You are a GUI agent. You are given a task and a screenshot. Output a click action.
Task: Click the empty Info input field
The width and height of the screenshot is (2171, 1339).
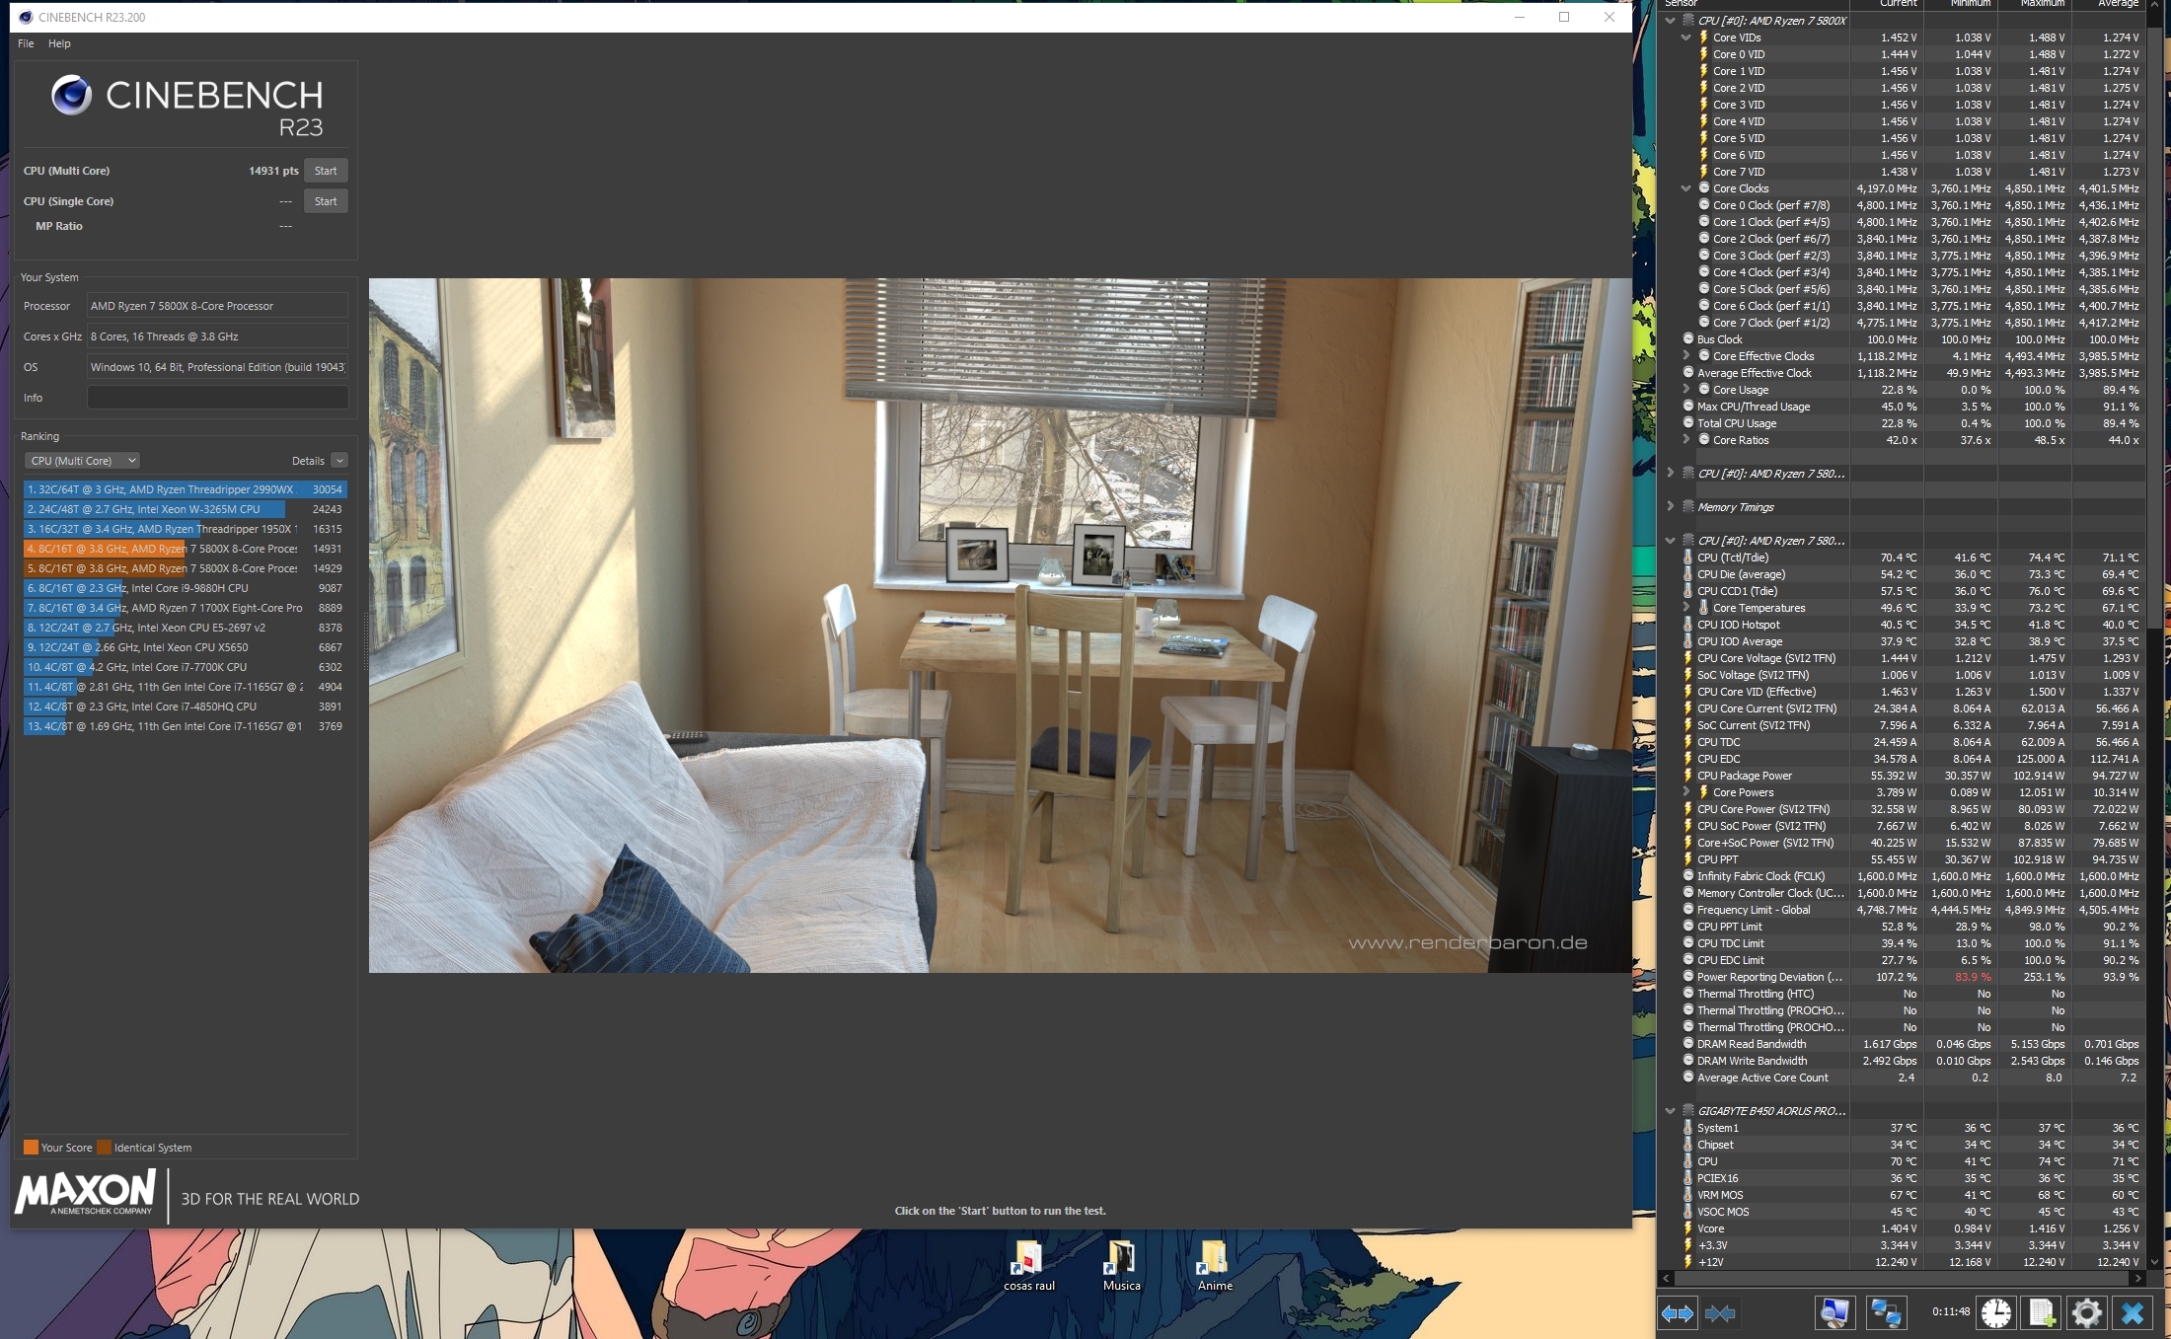click(217, 398)
